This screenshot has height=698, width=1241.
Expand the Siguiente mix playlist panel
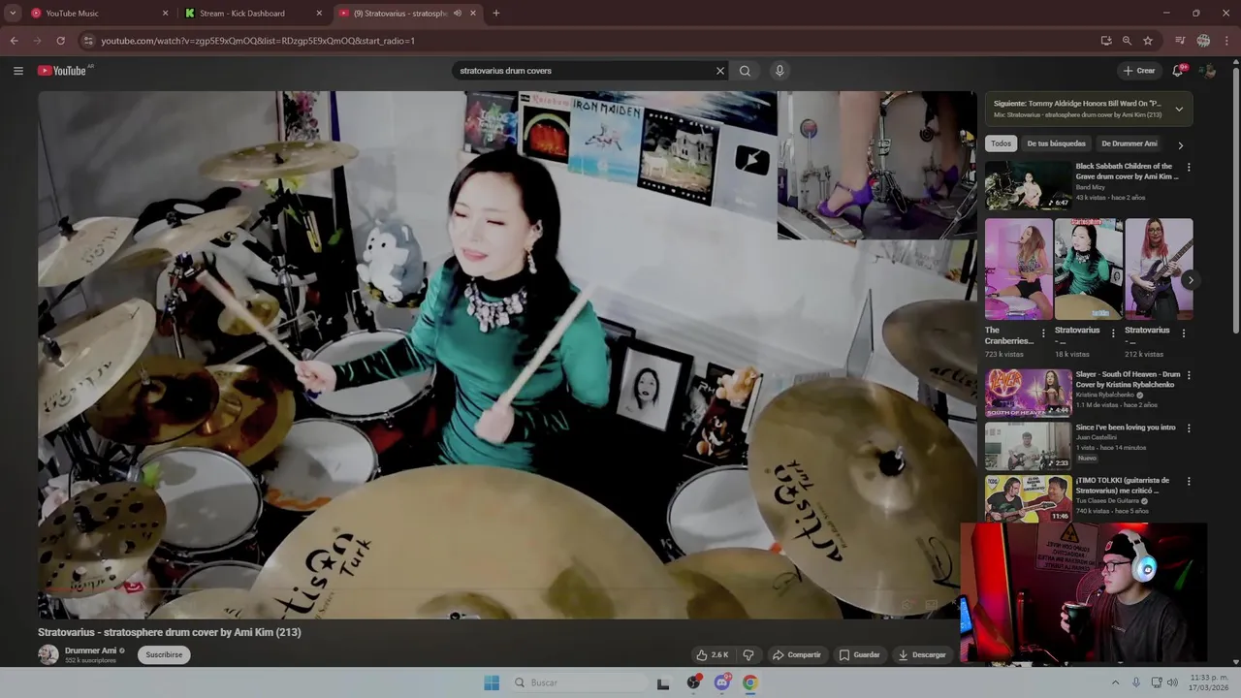tap(1179, 109)
